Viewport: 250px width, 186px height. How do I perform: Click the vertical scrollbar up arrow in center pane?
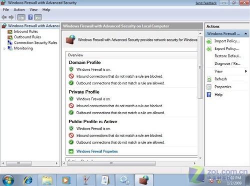[200, 33]
